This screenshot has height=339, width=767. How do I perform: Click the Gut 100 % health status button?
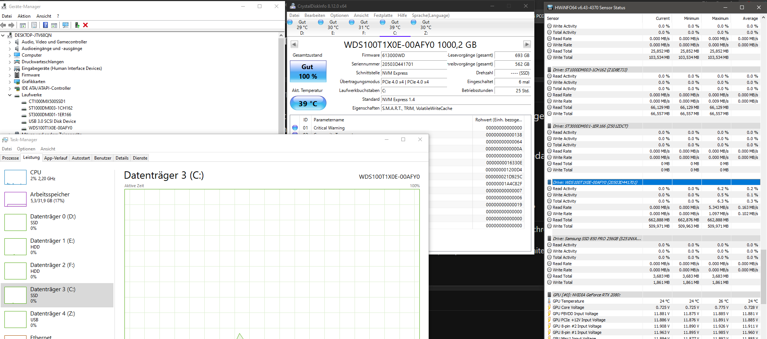pos(308,71)
